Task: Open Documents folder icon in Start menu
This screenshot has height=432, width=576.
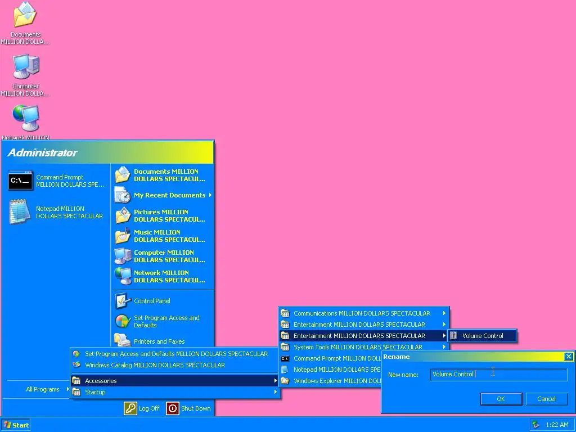Action: pyautogui.click(x=123, y=175)
